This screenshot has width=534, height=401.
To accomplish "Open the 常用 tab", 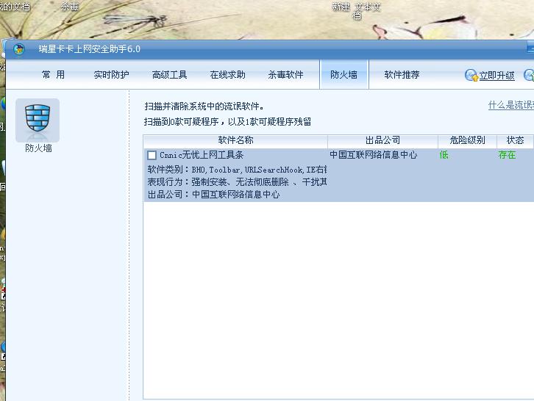I will coord(54,74).
